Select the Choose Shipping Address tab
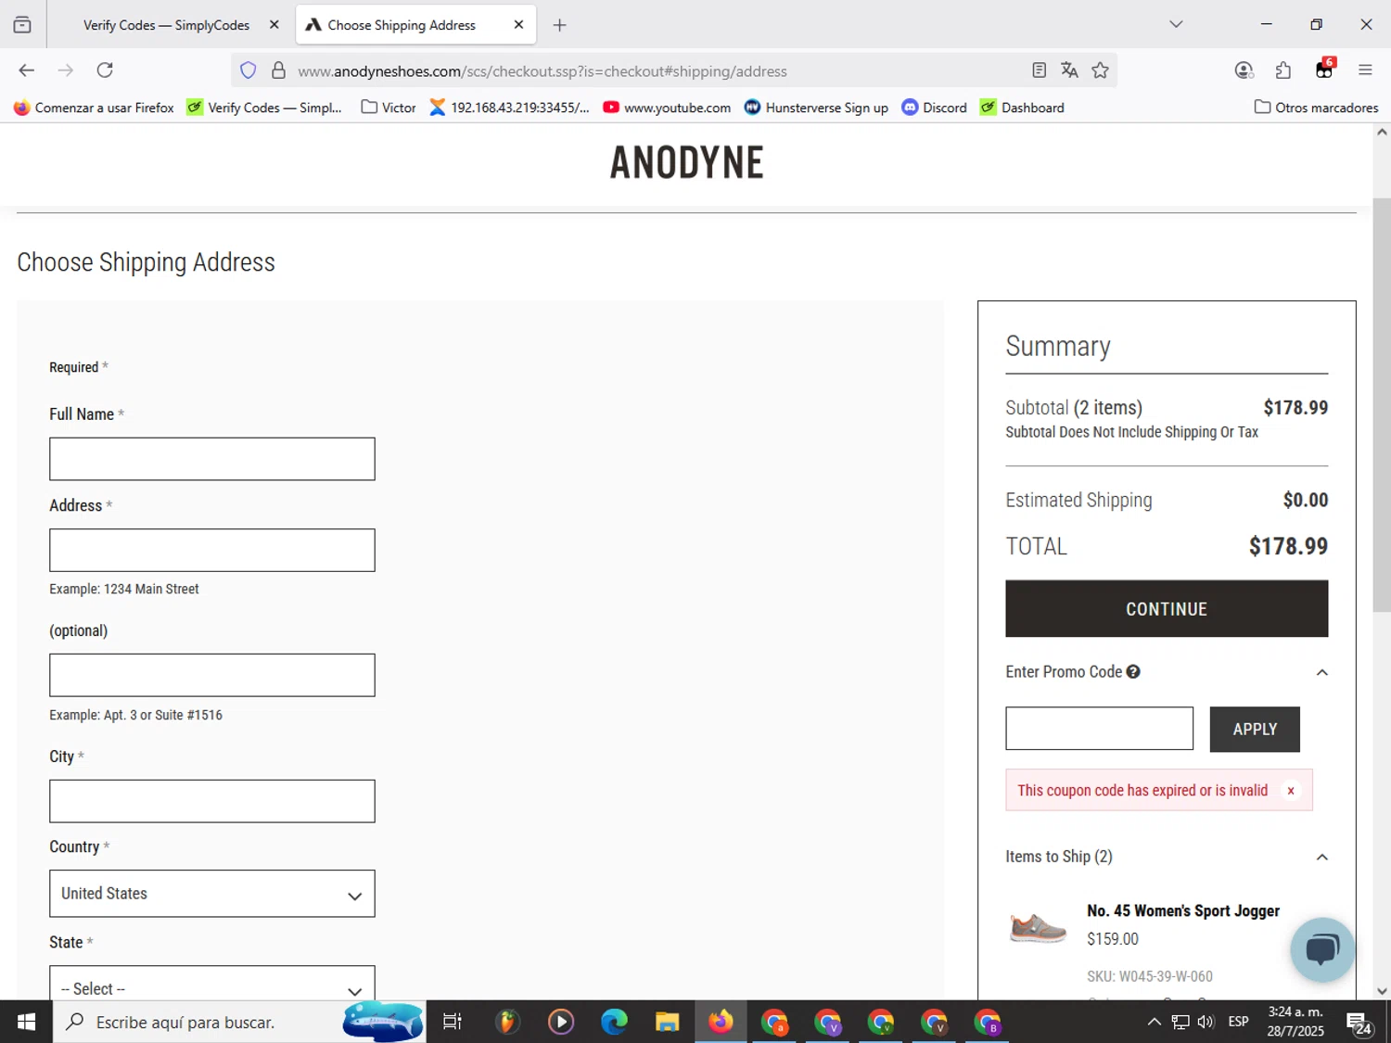The width and height of the screenshot is (1391, 1043). tap(415, 25)
